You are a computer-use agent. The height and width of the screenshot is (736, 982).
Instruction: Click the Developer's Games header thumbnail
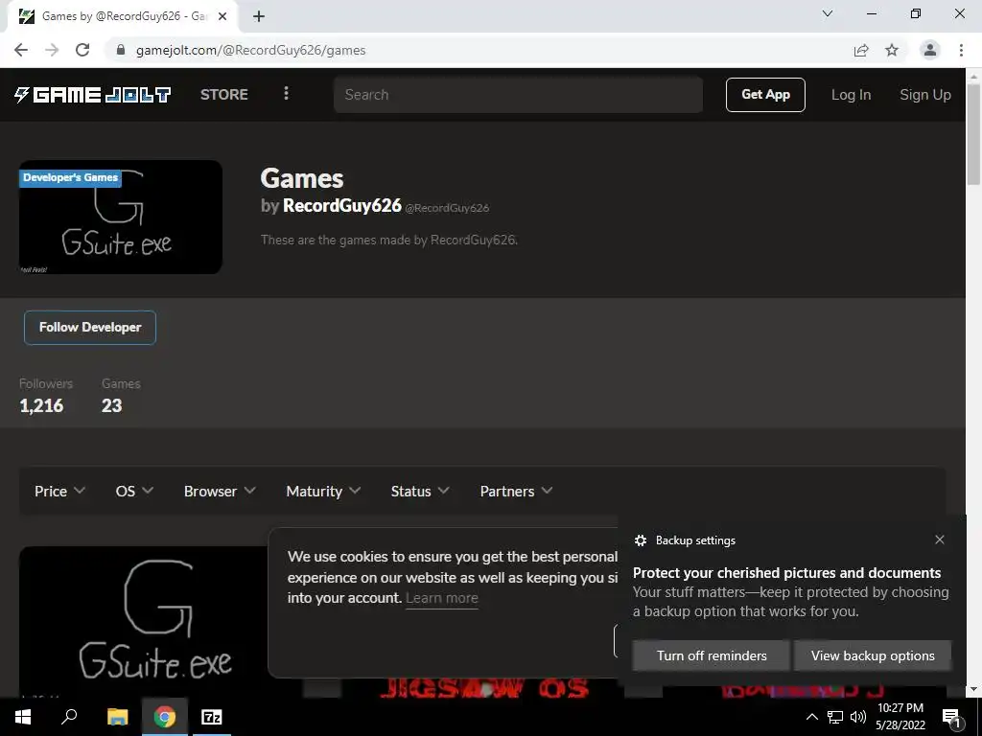coord(121,217)
